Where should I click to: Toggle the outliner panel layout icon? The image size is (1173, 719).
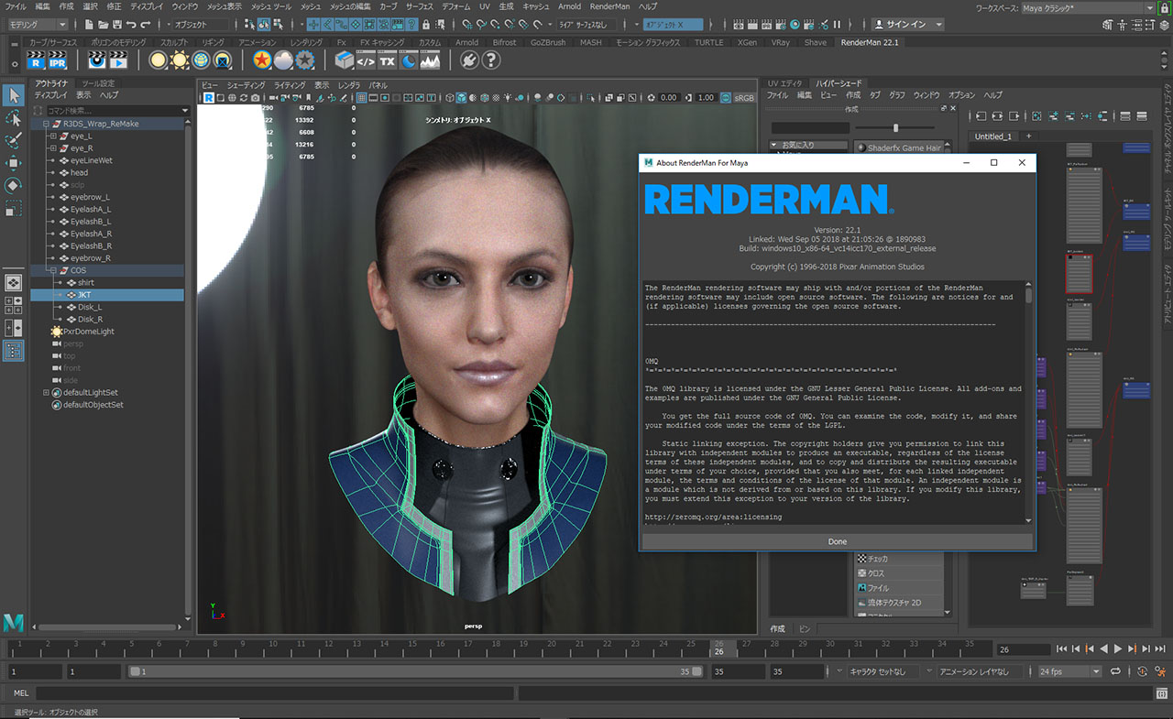coord(13,350)
